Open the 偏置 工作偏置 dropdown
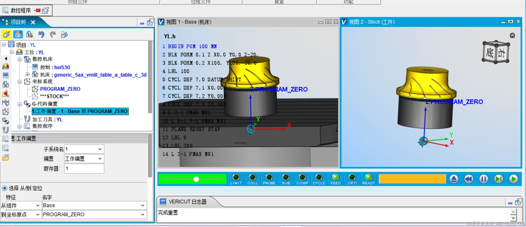Screen dimensions: 526x227 [x=84, y=159]
